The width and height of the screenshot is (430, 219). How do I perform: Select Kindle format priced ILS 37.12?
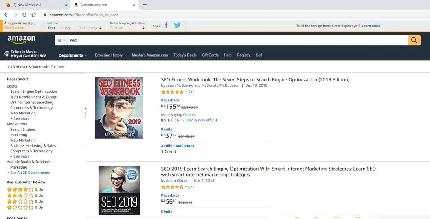click(x=167, y=129)
